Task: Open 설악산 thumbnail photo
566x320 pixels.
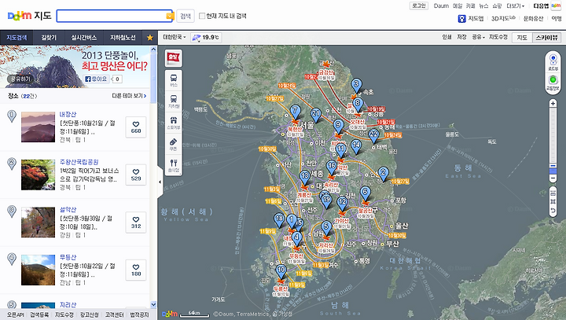Action: tap(38, 223)
